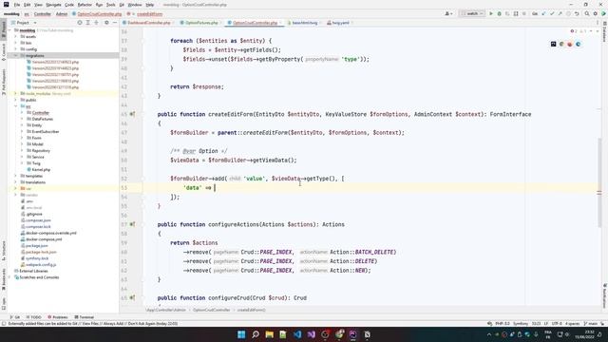Screen dimensions: 608x342
Task: Open the TODO tool window
Action: (34, 317)
